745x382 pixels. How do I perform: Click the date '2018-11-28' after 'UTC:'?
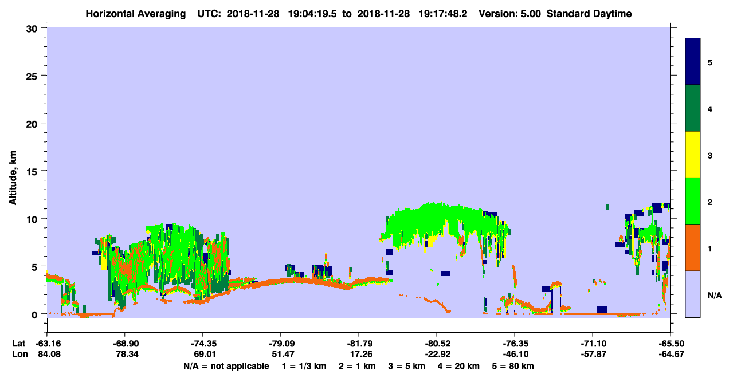253,14
